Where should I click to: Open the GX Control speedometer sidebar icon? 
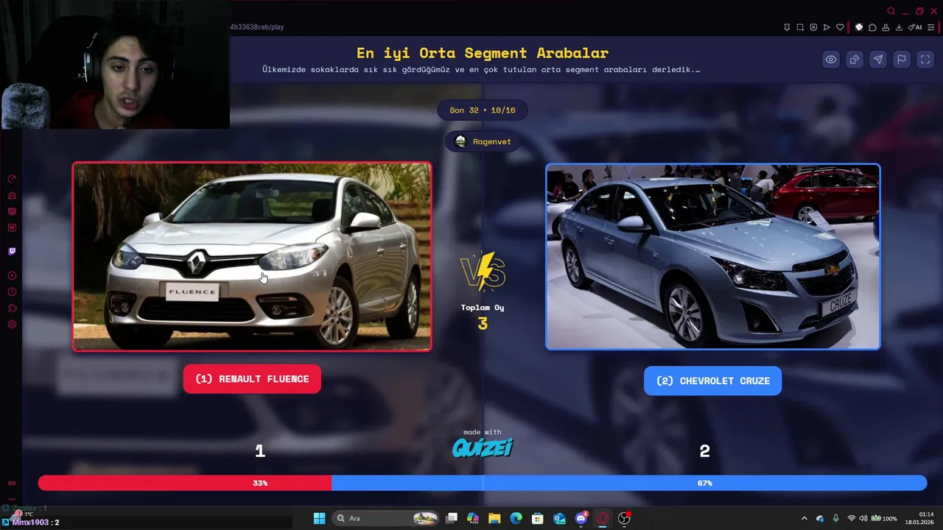click(12, 179)
